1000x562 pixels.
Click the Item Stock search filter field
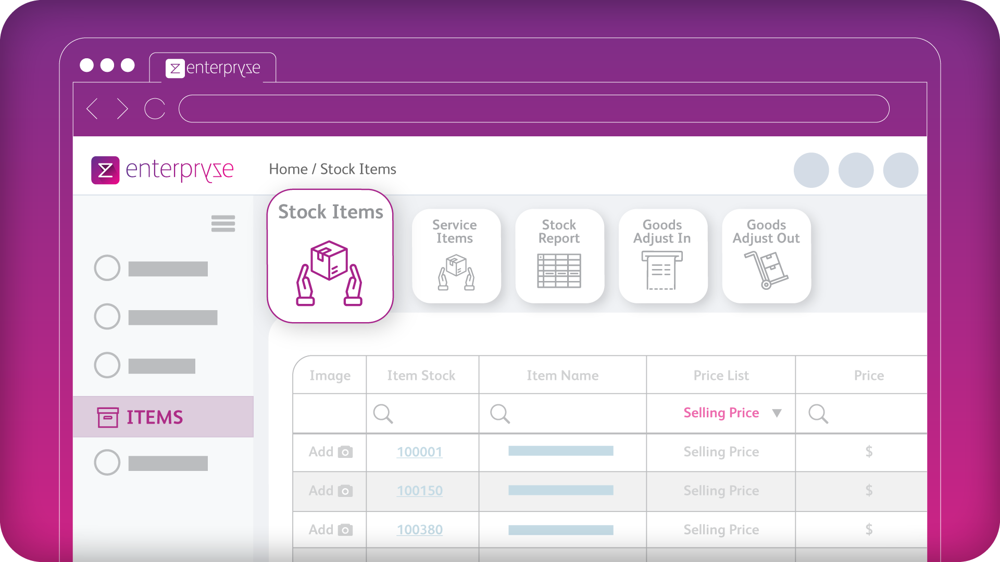[422, 414]
